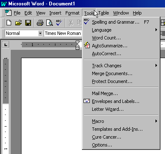
Task: Open the Format menu
Action: (72, 13)
